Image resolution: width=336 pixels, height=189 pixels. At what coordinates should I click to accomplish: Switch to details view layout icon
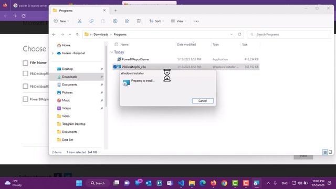325,152
